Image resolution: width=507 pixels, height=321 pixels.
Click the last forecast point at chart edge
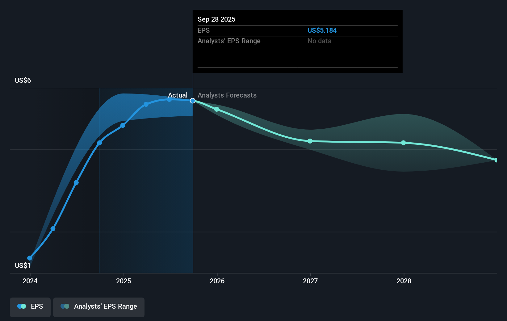click(x=497, y=160)
